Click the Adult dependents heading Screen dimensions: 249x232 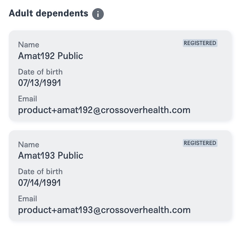(49, 13)
